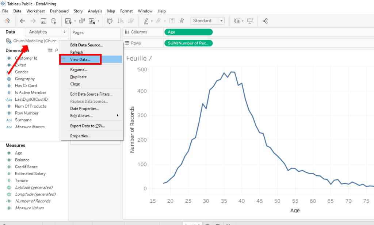Switch the Dimensions pane to grid view

click(x=50, y=49)
